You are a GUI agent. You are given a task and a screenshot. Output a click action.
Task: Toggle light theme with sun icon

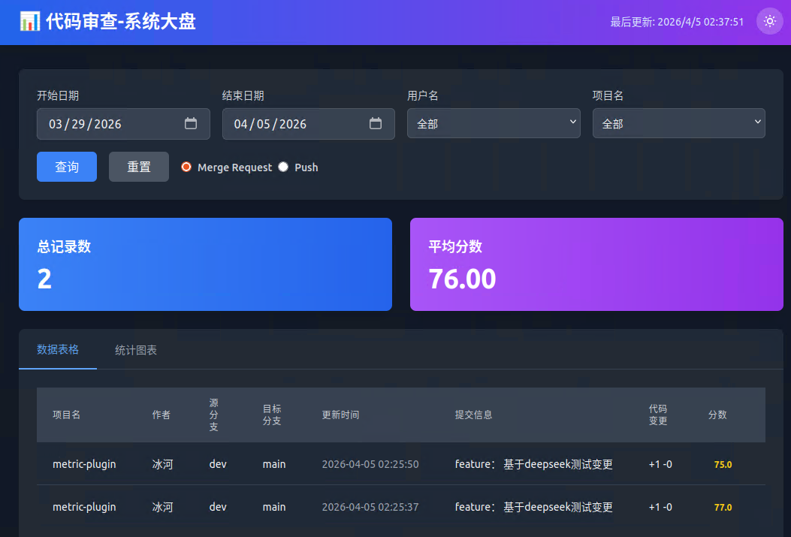(769, 21)
